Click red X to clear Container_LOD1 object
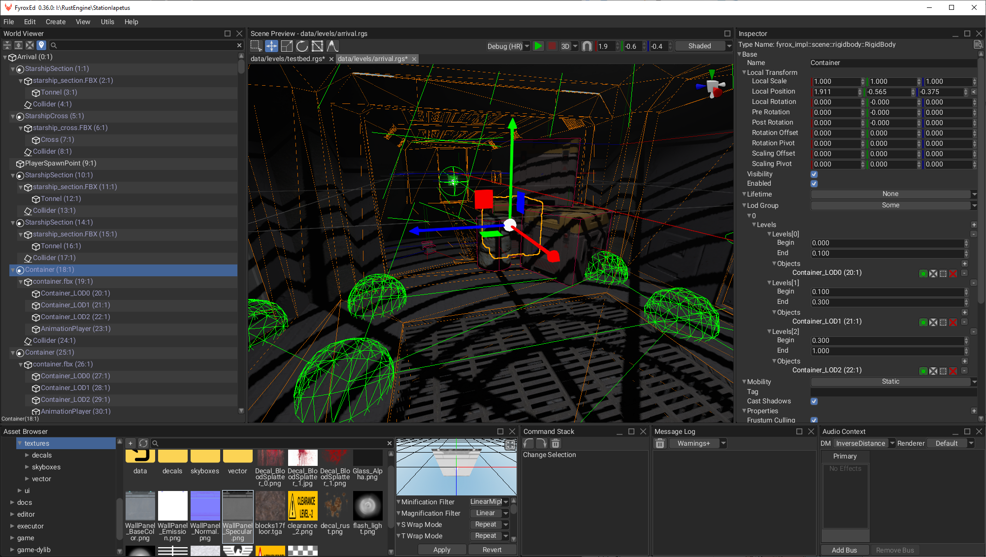The width and height of the screenshot is (986, 557). [953, 322]
